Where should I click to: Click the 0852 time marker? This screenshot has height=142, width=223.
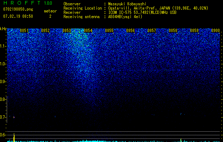pos(45,31)
